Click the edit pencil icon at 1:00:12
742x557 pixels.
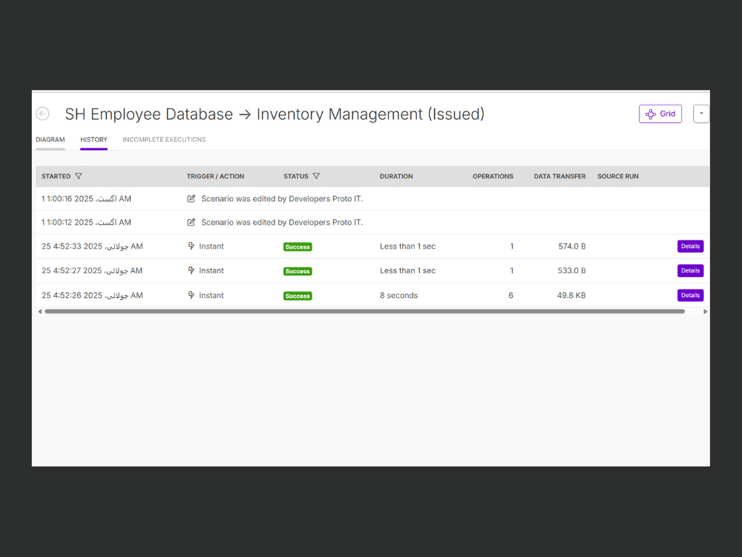click(x=191, y=222)
